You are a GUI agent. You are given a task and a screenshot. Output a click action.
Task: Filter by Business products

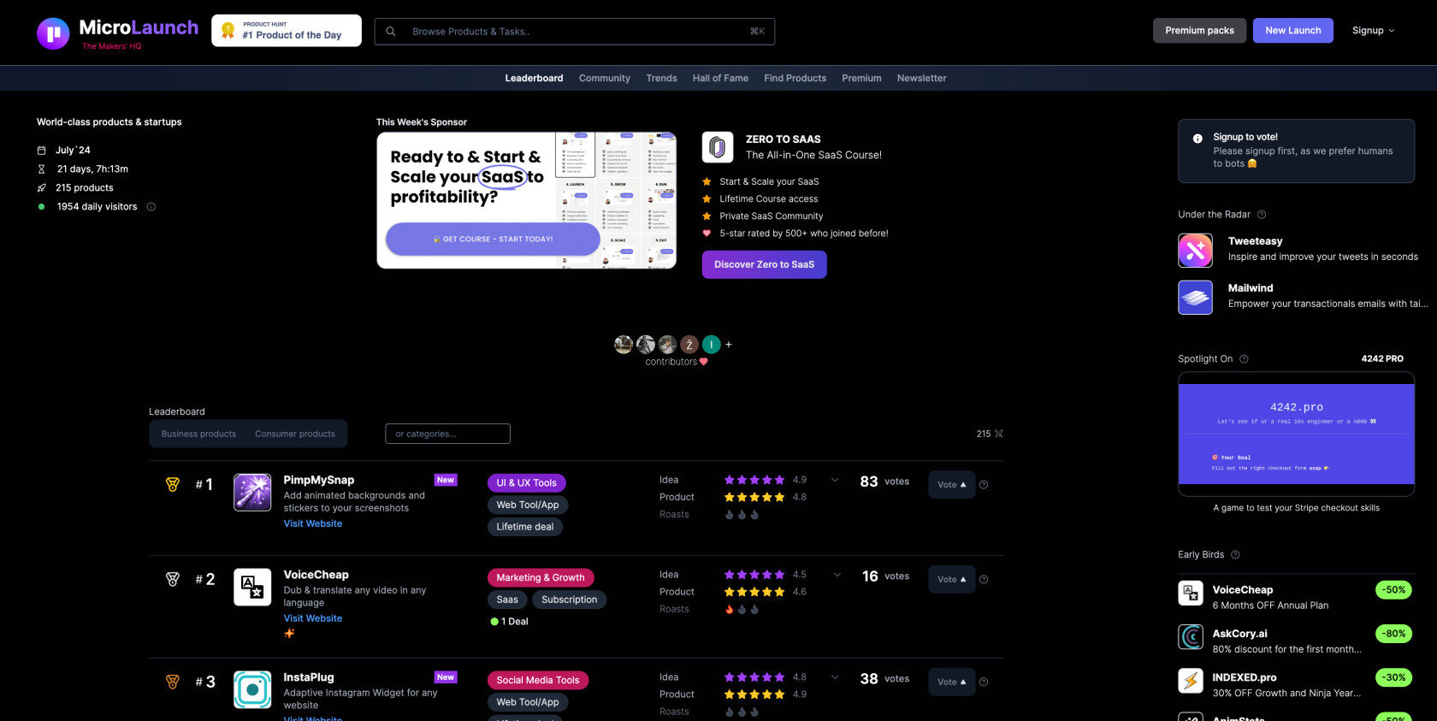[198, 434]
